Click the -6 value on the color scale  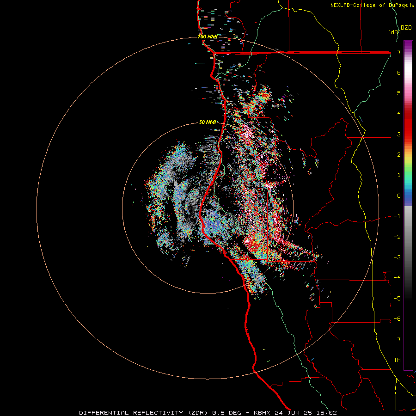(397, 319)
